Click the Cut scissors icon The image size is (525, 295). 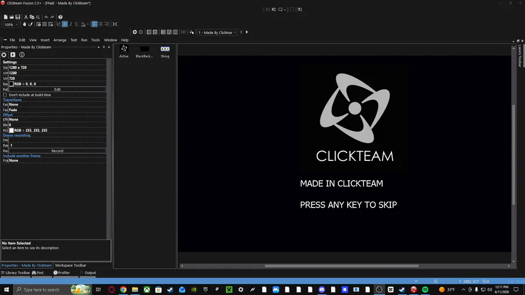coord(26,17)
